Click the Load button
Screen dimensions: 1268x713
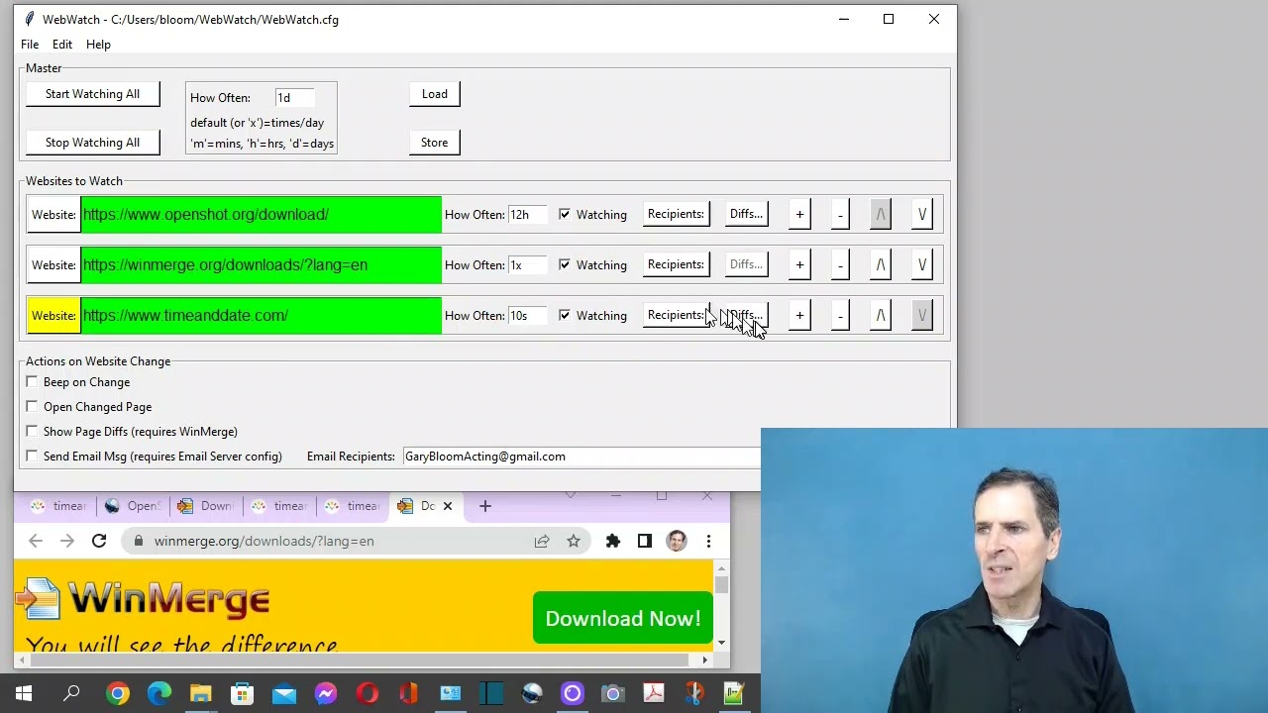434,94
